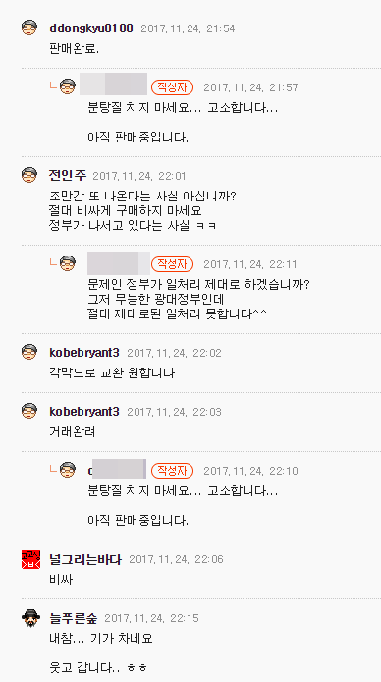Click author's reply avatar at 21:57
The height and width of the screenshot is (682, 381).
tap(68, 86)
